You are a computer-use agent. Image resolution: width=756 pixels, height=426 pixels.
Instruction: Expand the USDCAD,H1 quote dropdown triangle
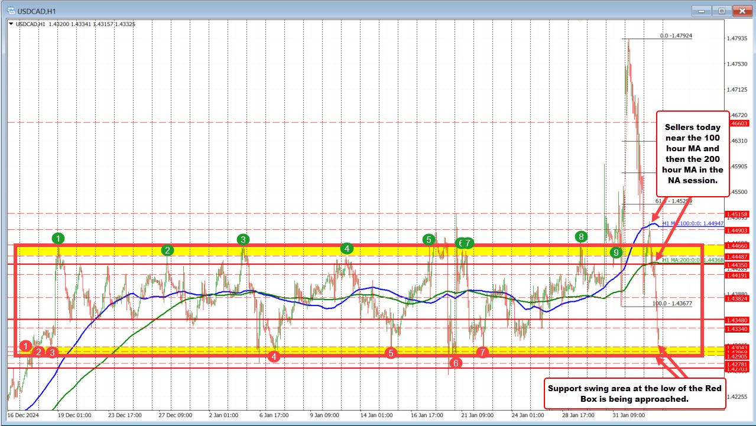(x=11, y=24)
